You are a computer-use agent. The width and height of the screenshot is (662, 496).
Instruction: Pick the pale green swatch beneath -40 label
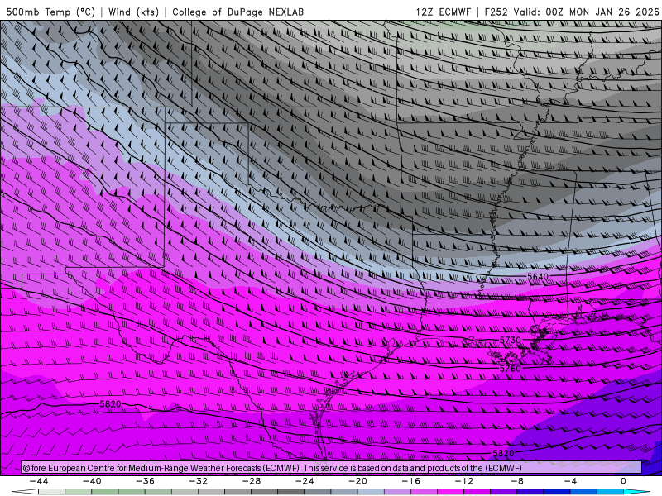[x=78, y=492]
